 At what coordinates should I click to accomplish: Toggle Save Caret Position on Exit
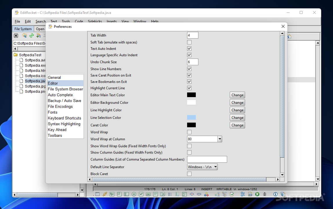point(189,75)
